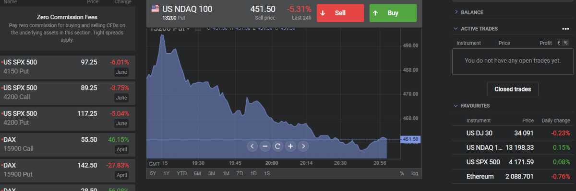Screen dimensions: 576x191
Task: Toggle percent scale on chart
Action: [402, 173]
